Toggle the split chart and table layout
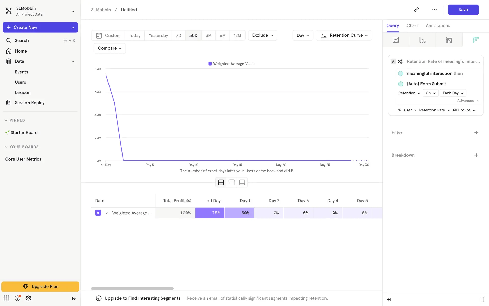Image resolution: width=489 pixels, height=306 pixels. (x=221, y=182)
